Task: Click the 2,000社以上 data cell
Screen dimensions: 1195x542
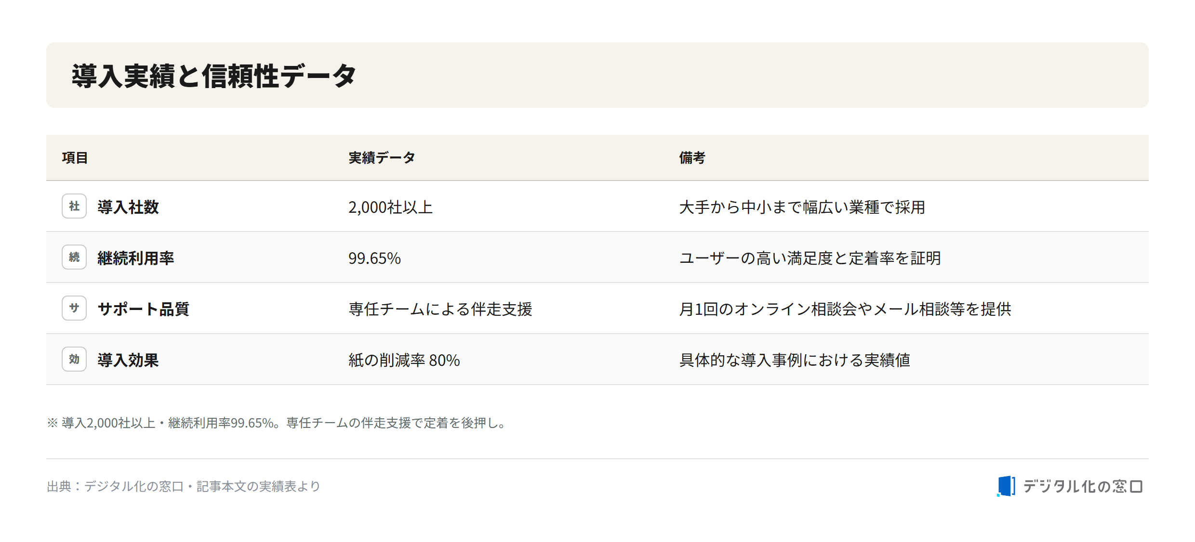Action: 391,207
